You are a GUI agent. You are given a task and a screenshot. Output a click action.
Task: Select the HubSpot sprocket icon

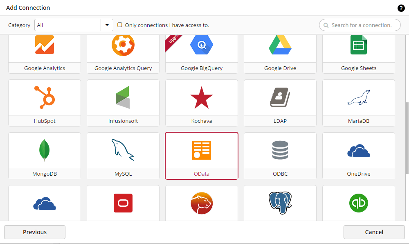tap(45, 97)
